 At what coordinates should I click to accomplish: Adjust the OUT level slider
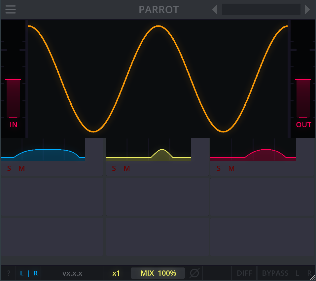pos(303,80)
